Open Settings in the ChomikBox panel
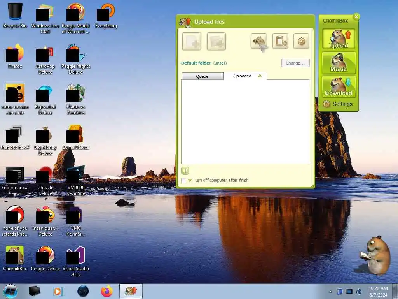The width and height of the screenshot is (398, 299). point(338,104)
